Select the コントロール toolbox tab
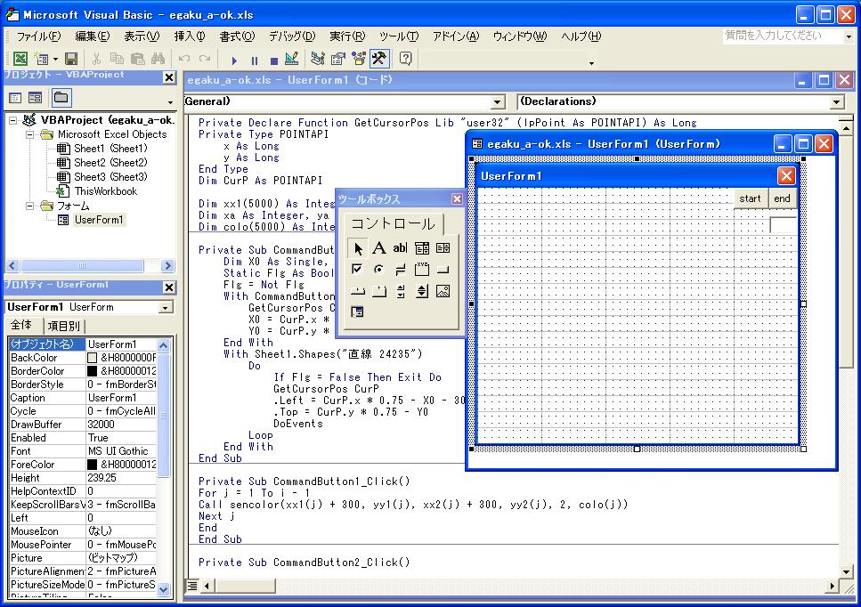 [393, 223]
